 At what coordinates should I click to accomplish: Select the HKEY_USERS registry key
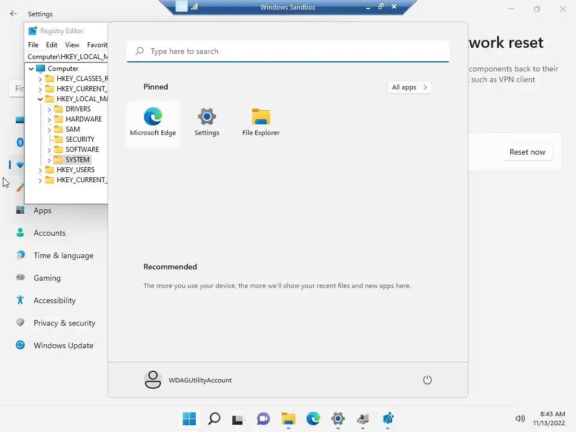tap(75, 169)
